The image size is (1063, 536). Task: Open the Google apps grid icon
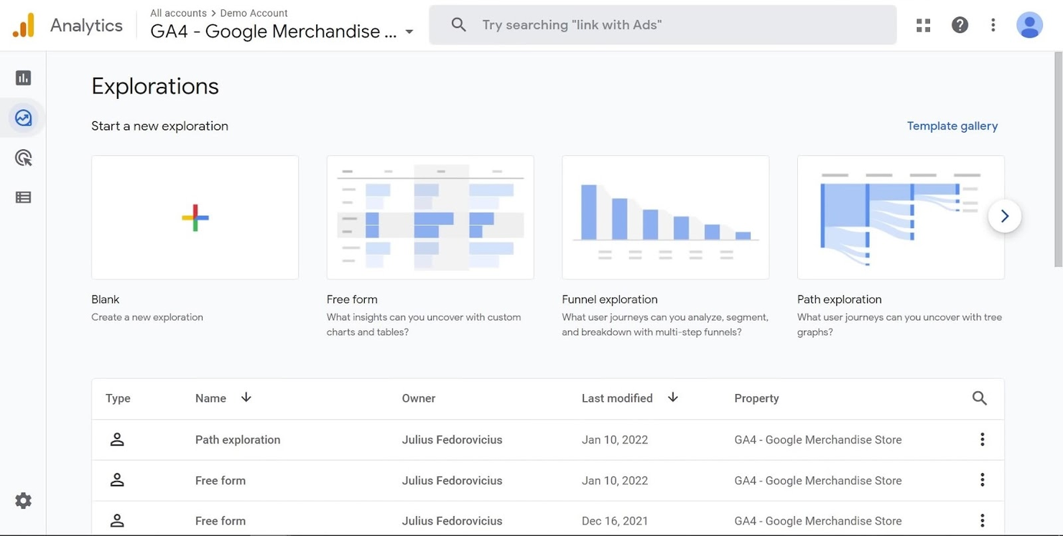tap(924, 25)
